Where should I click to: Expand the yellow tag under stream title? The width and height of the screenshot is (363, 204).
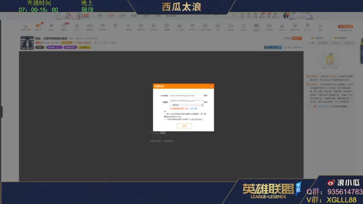coord(84,47)
